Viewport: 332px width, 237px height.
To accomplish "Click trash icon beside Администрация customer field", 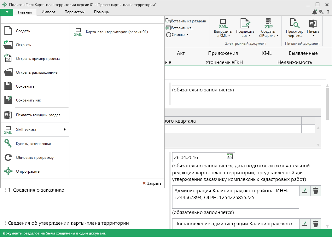I will tap(316, 191).
